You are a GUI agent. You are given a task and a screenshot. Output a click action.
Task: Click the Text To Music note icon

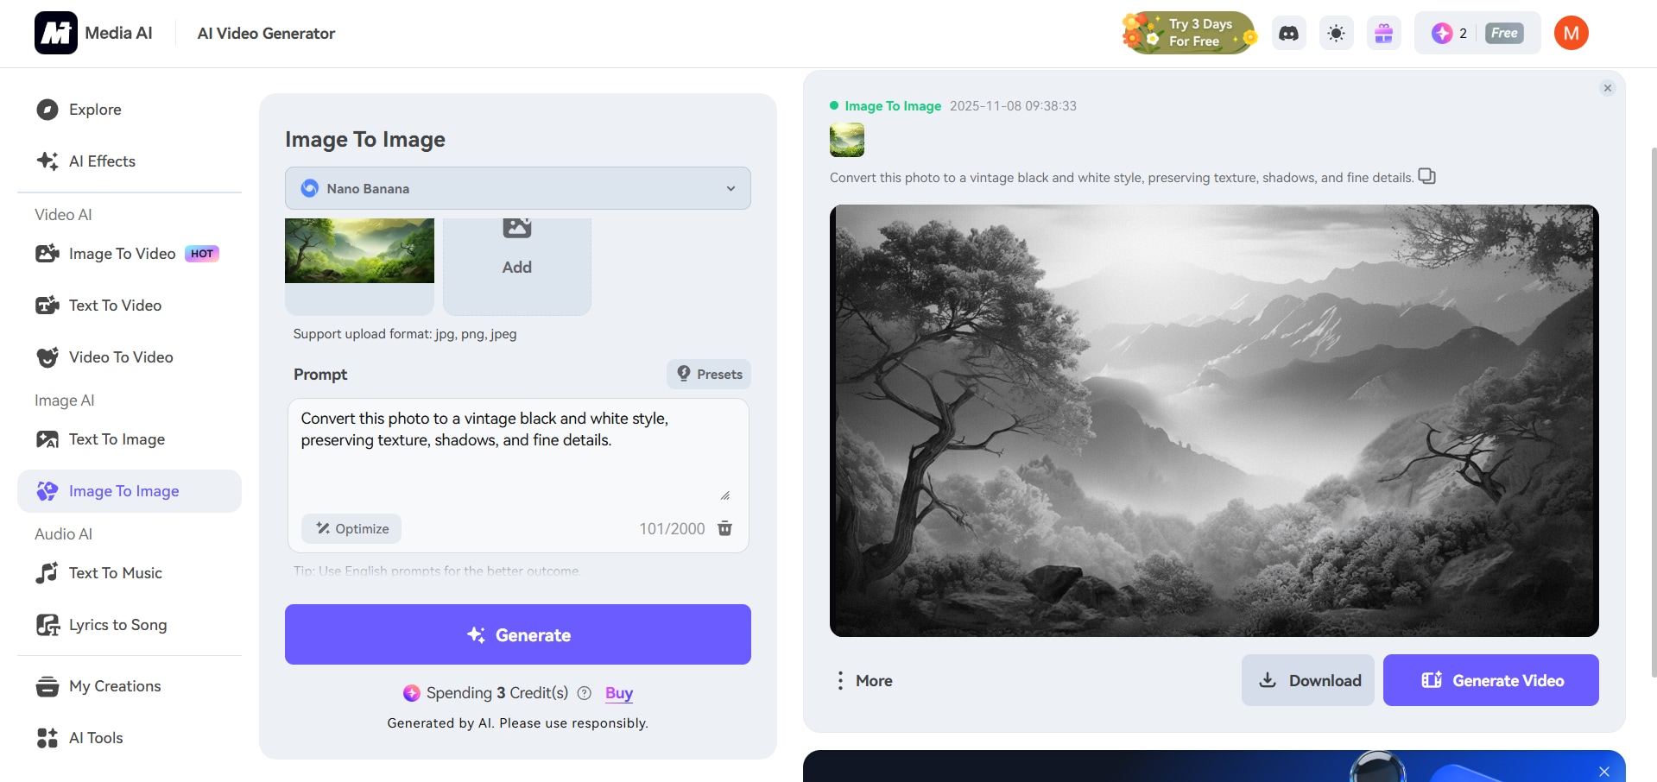[47, 573]
